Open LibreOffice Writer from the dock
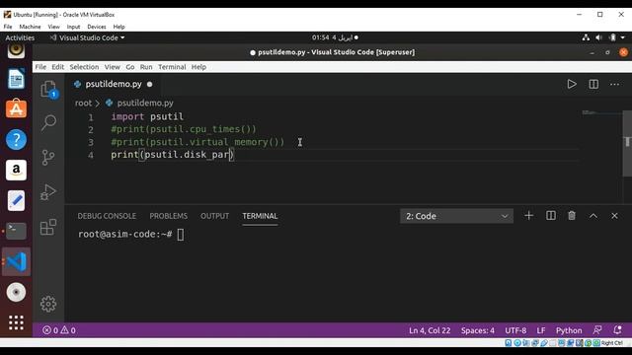Viewport: 632px width, 355px height. (16, 79)
